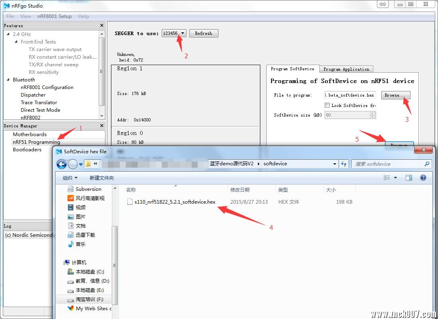Click the Features panel scrollbar down arrow
Image resolution: width=438 pixels, height=319 pixels.
[102, 116]
